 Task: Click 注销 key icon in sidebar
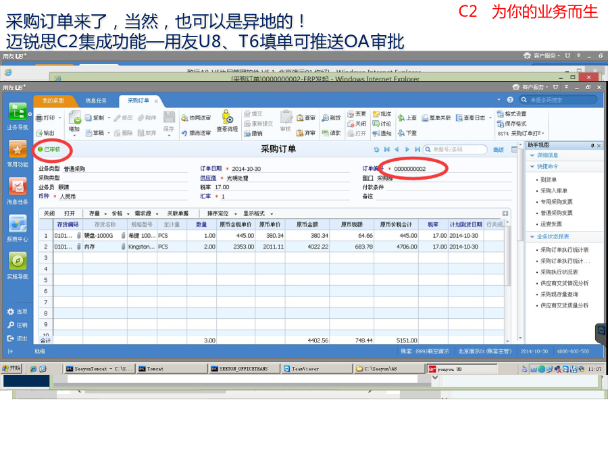(x=18, y=325)
